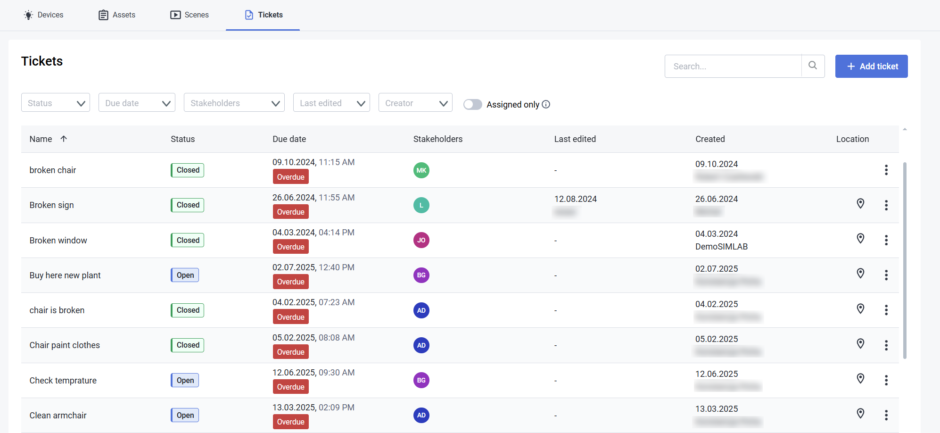The image size is (940, 433).
Task: Open the Creator filter dropdown
Action: click(x=415, y=102)
